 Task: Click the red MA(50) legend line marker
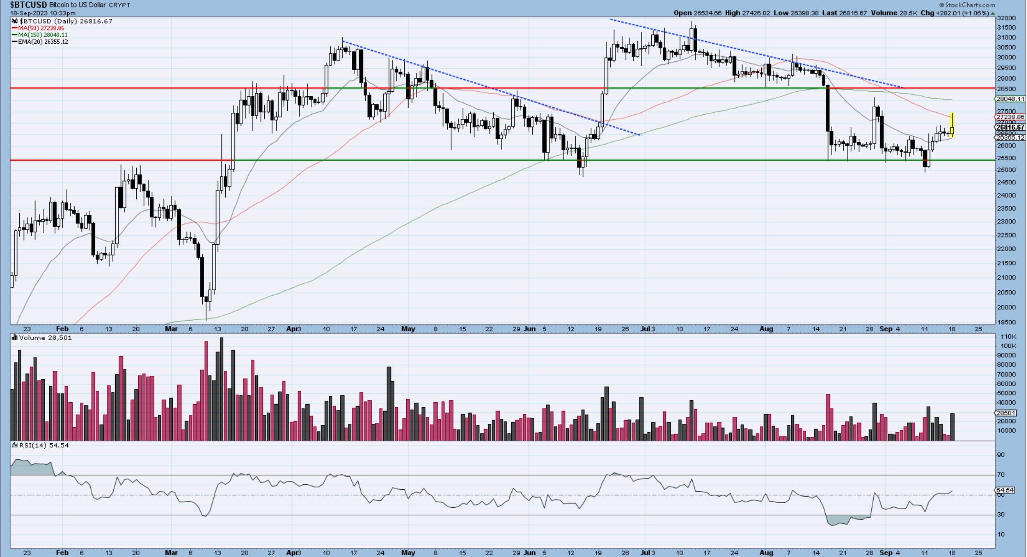15,28
